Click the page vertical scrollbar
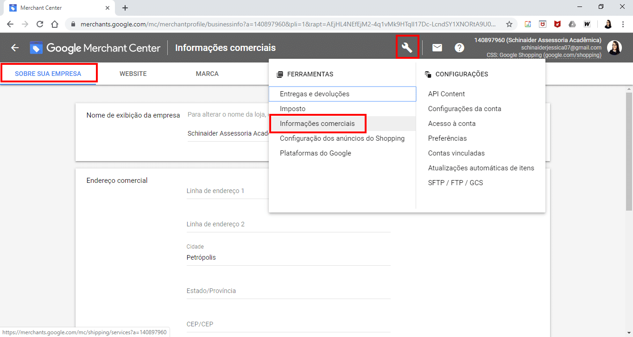This screenshot has width=633, height=337. click(x=629, y=150)
